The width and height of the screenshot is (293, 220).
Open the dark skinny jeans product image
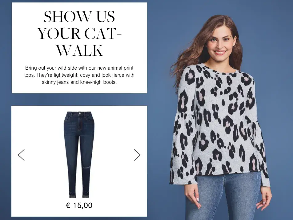point(79,155)
